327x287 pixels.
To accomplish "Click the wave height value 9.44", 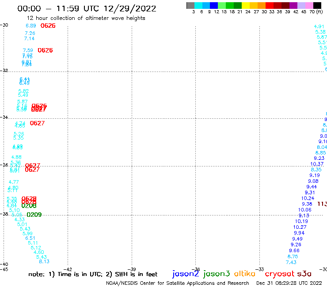I will click(312, 187).
